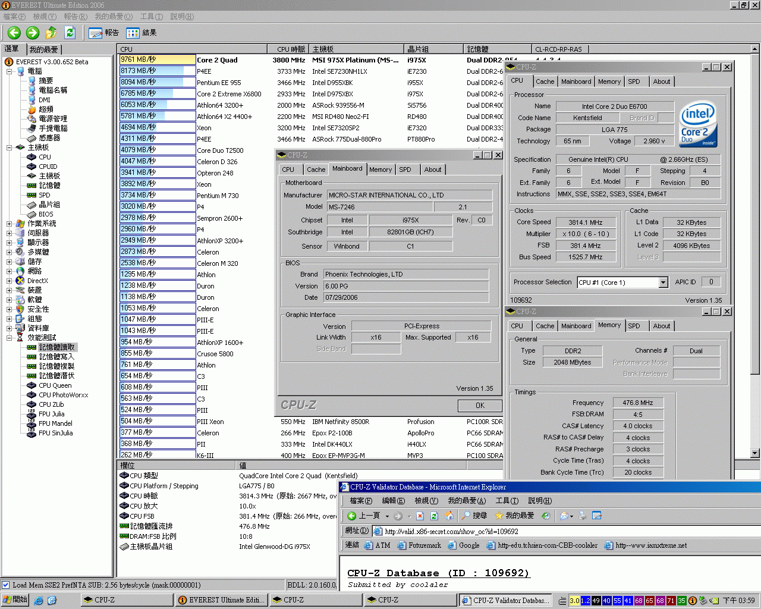Click EVEREST orange info icon in system tray

[693, 601]
